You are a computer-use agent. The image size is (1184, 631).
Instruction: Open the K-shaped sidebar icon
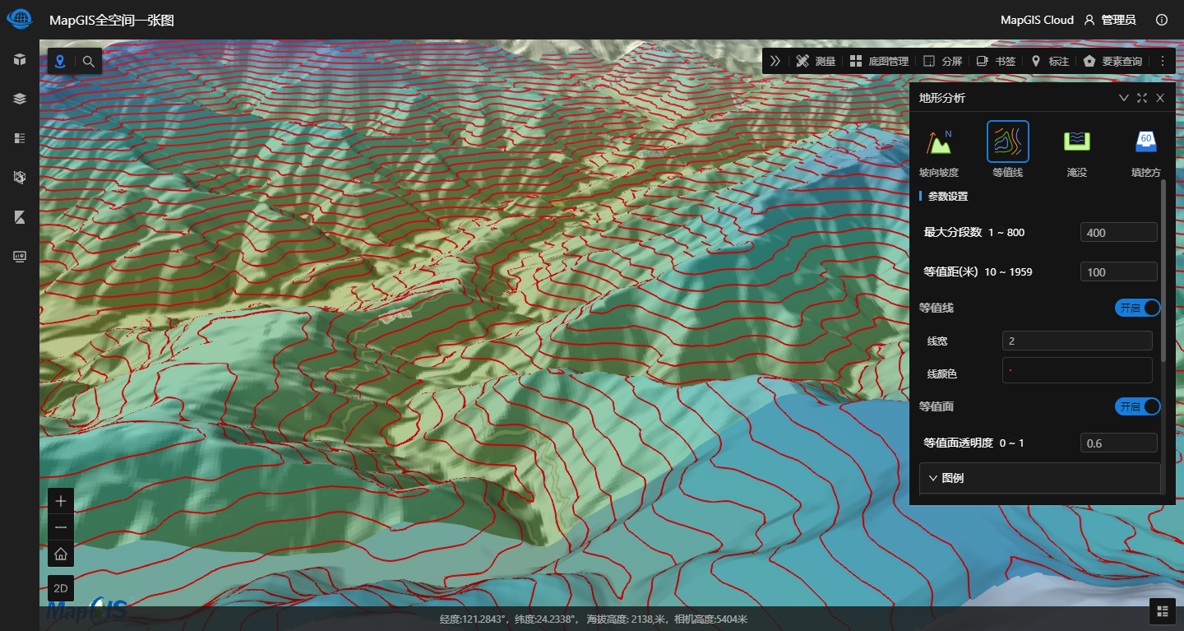tap(20, 217)
